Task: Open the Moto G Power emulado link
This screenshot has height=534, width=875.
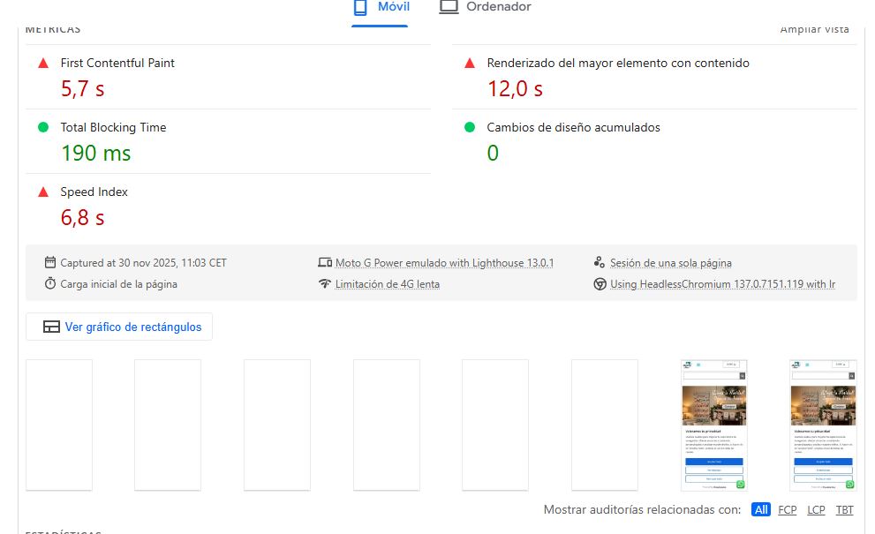Action: point(444,263)
